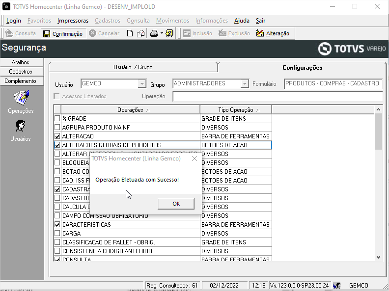Check the AGRUPA PRODUTO NA NF checkbox
Viewport: 389px width, 291px height.
[57, 128]
